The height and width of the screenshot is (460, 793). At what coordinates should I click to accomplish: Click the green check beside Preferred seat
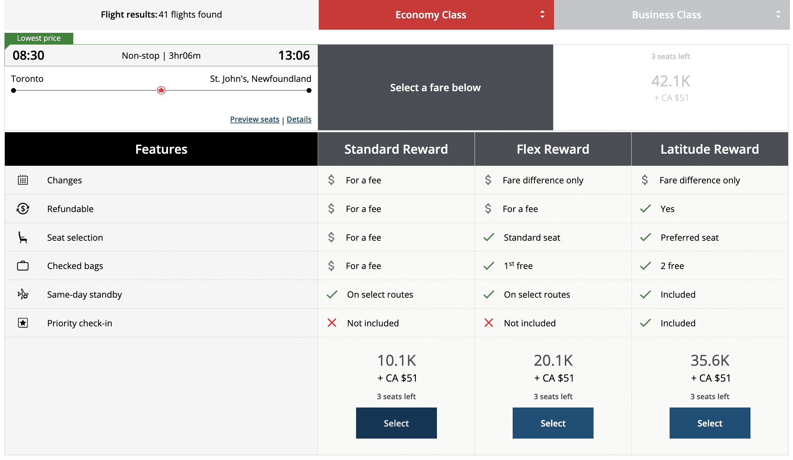[x=645, y=237]
